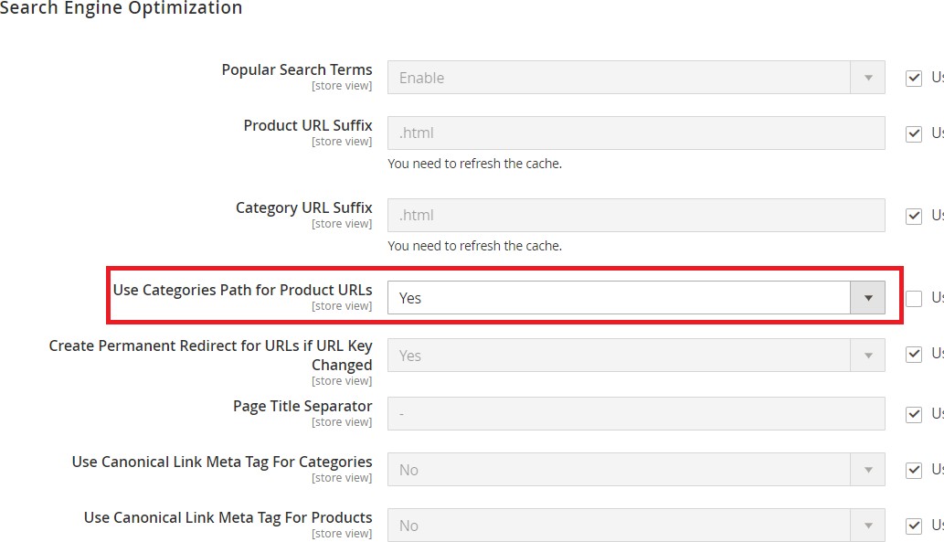Image resolution: width=944 pixels, height=542 pixels.
Task: Uncheck system value for Category URL Suffix
Action: pos(914,216)
